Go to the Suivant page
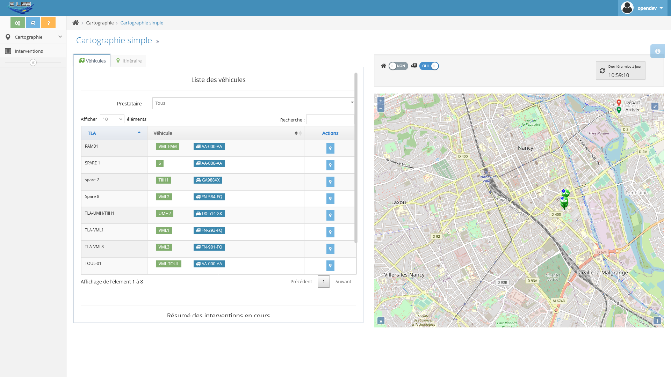 [x=343, y=281]
